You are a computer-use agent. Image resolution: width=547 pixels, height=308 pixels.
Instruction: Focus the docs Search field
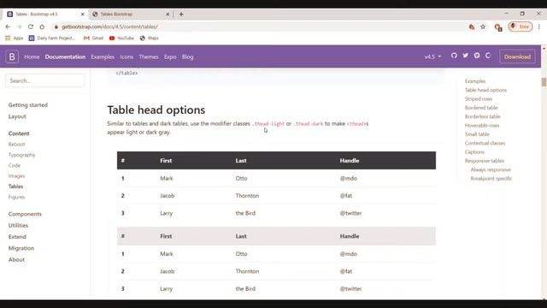(x=44, y=80)
